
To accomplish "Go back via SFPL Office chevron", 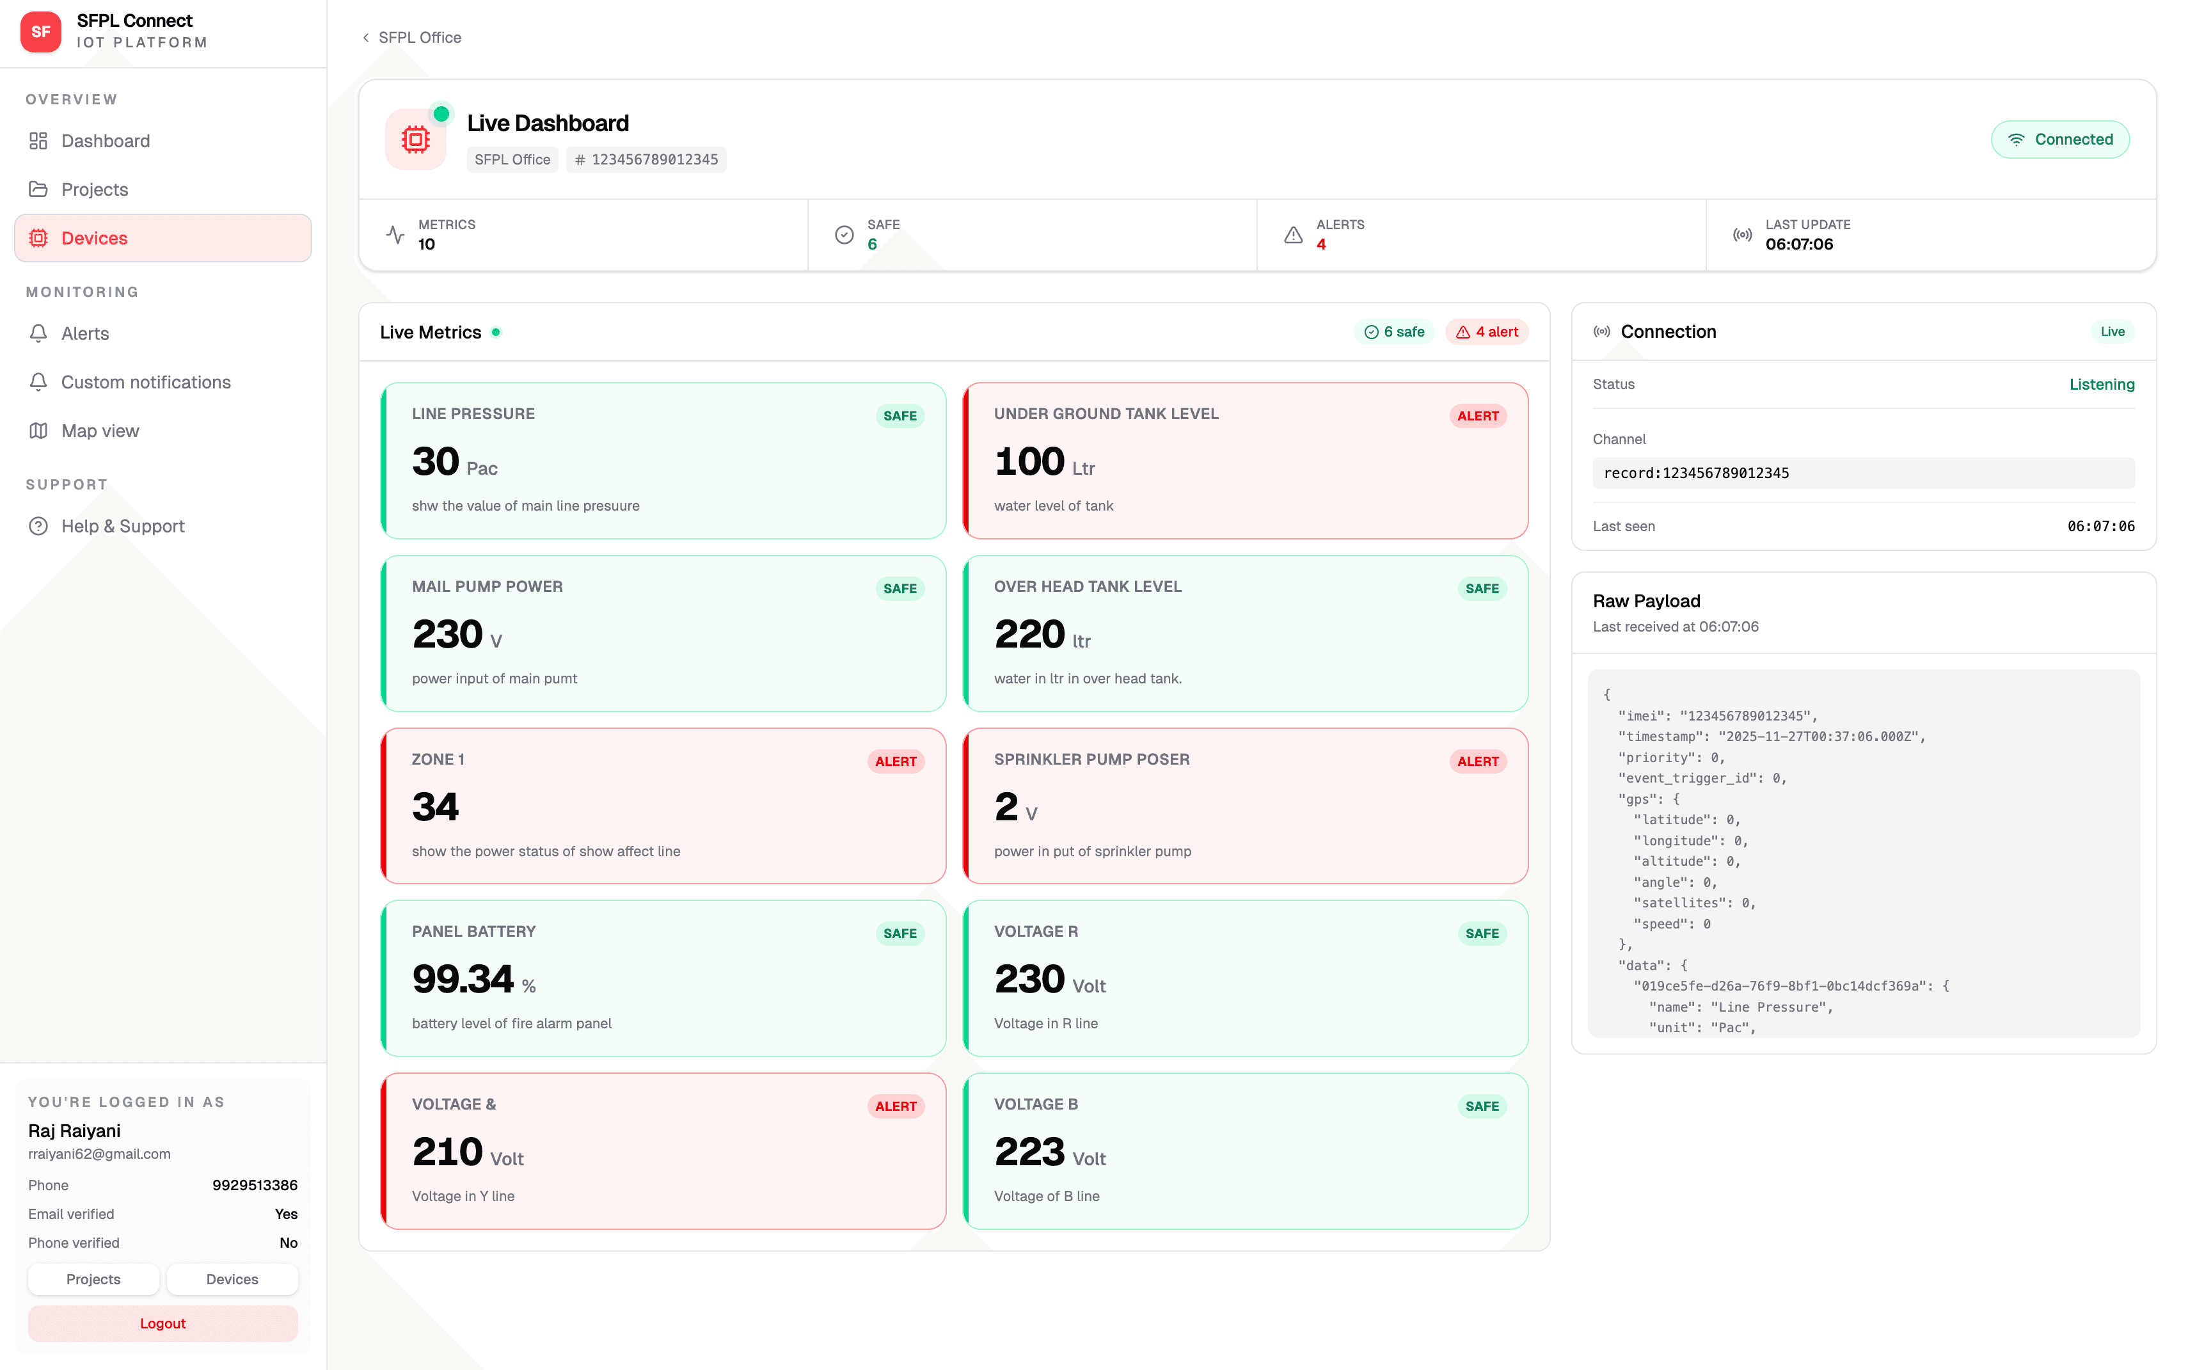I will coord(366,37).
